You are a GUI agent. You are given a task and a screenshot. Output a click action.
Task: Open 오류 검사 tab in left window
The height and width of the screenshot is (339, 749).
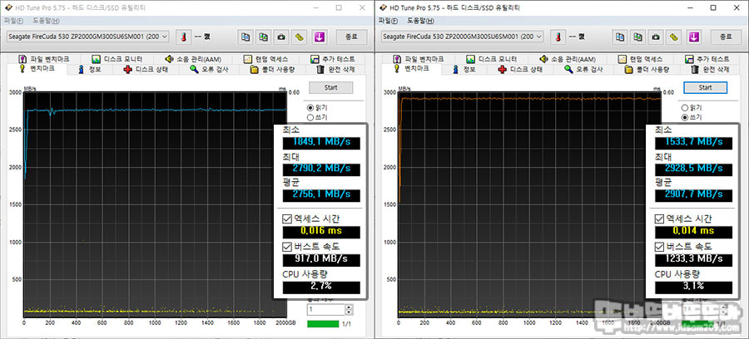(209, 70)
